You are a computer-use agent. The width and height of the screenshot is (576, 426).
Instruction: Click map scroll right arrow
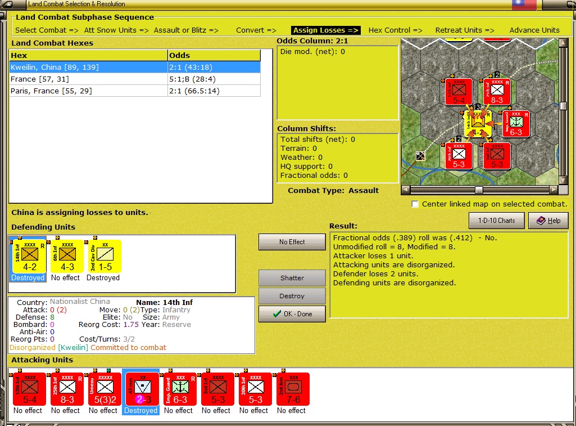click(554, 190)
